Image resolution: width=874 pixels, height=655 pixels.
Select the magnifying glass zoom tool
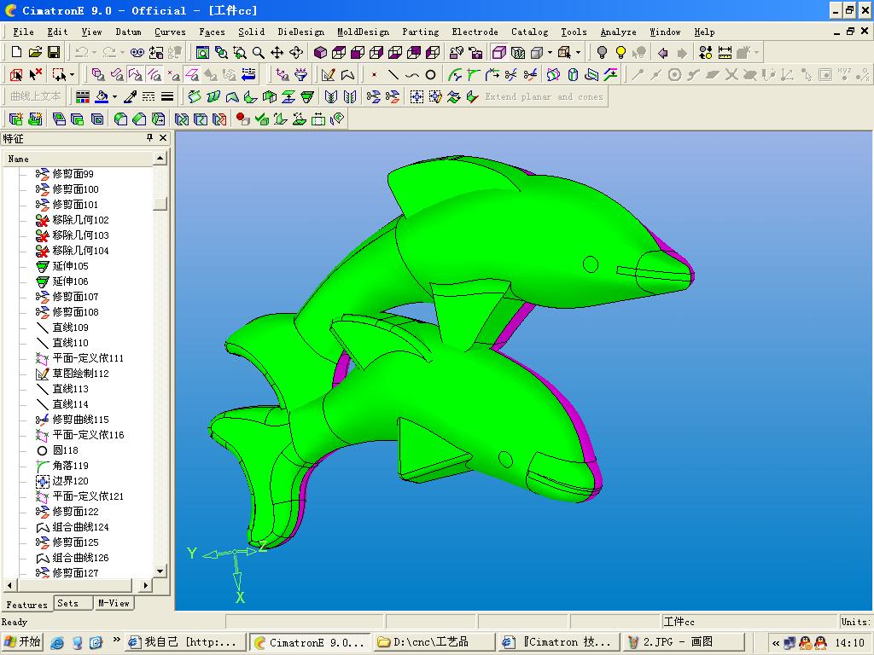258,52
